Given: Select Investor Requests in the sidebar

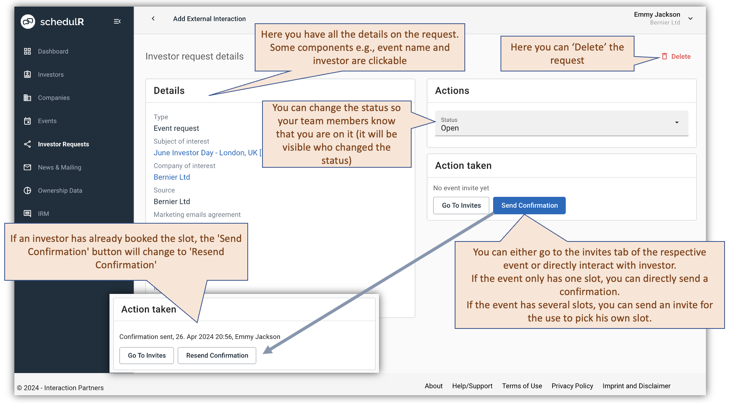Looking at the screenshot, I should tap(63, 144).
